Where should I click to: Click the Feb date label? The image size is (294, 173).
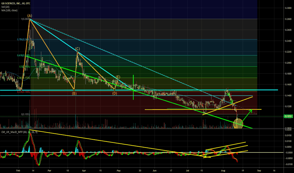18,170
